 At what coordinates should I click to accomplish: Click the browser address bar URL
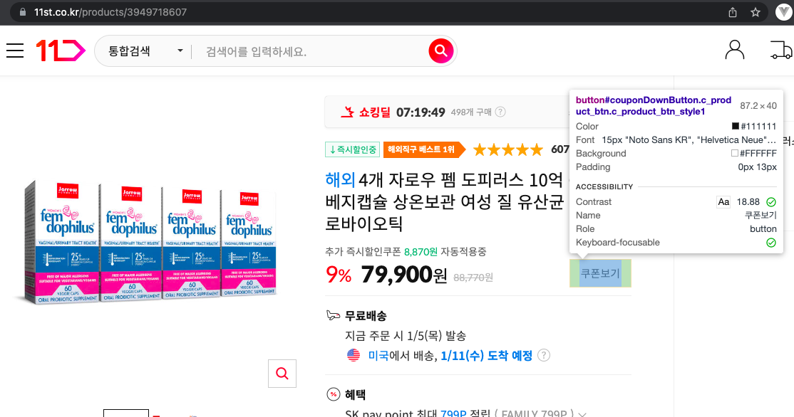[110, 12]
